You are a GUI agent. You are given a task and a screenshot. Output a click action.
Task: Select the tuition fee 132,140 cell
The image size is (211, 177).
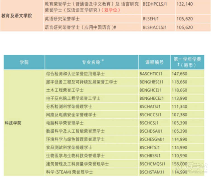pos(185,4)
